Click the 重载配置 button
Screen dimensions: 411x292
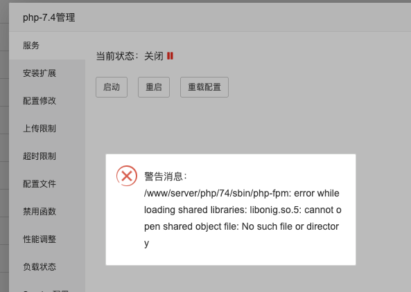204,87
